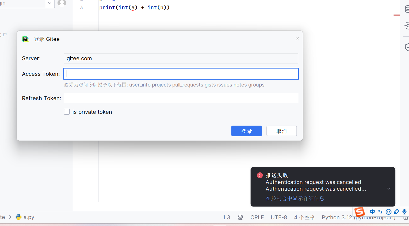The width and height of the screenshot is (409, 226).
Task: Select the a.py breadcrumb in the status bar
Action: click(x=29, y=217)
